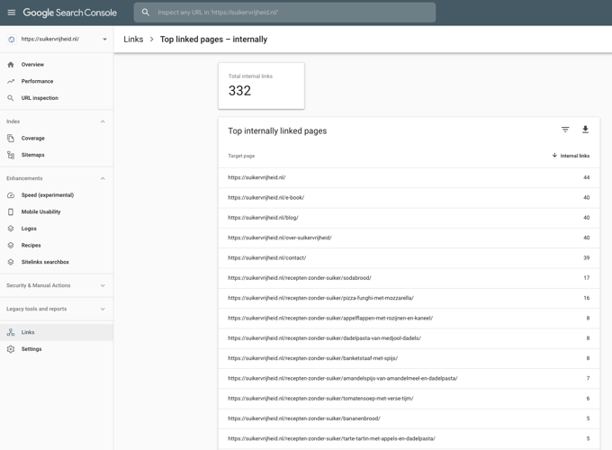
Task: Expand Security & Manual Actions section
Action: [103, 285]
